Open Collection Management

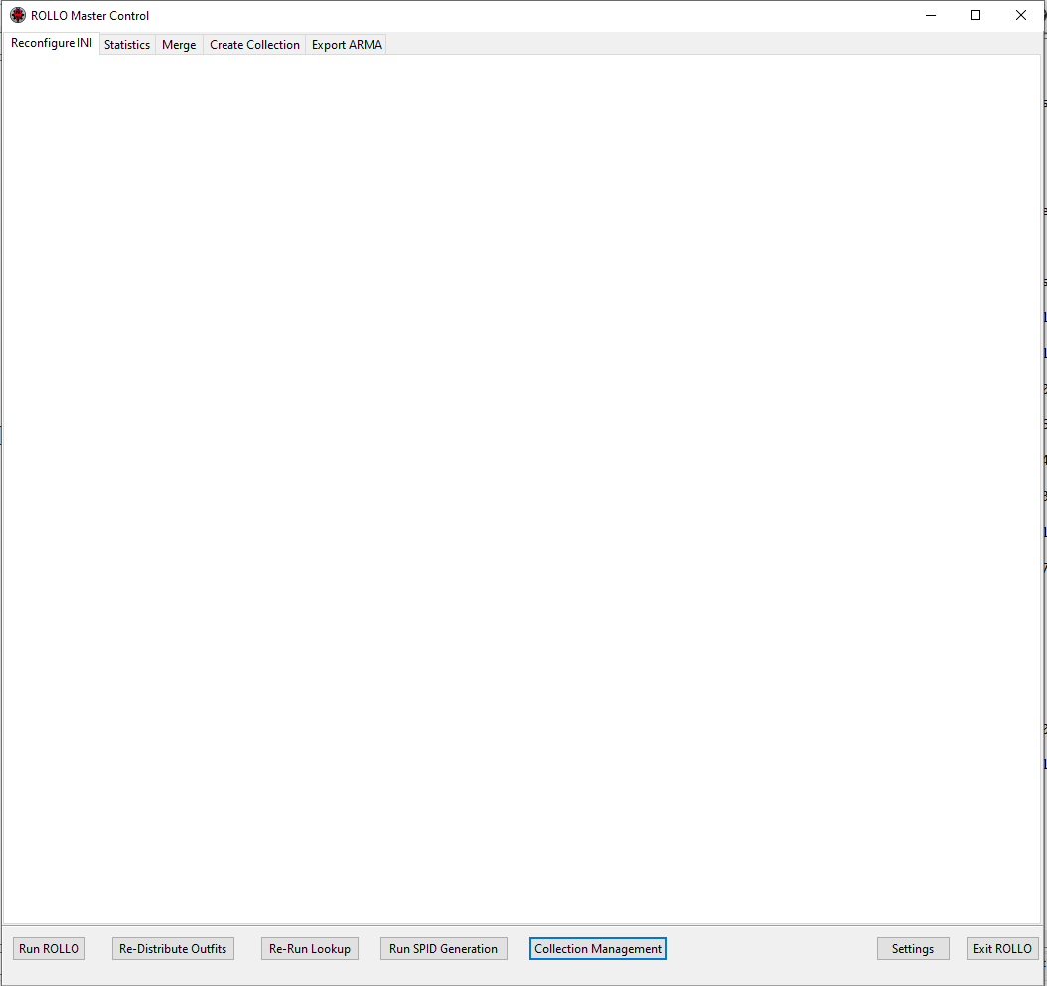(x=598, y=948)
